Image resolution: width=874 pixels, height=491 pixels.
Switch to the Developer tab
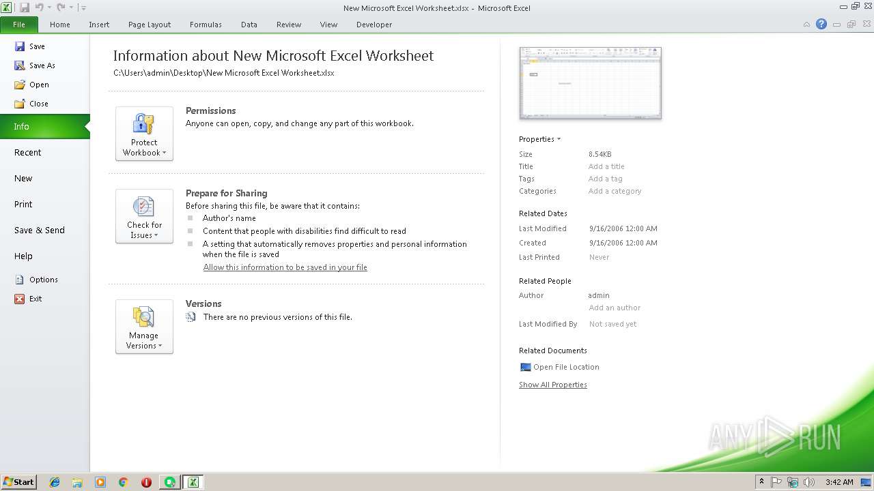pyautogui.click(x=374, y=25)
